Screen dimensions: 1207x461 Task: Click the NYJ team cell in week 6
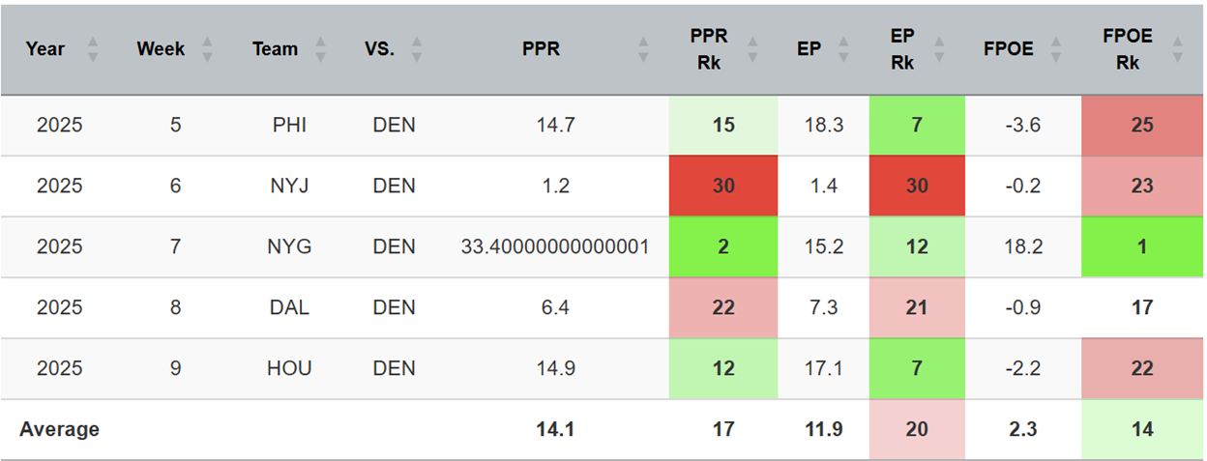(x=289, y=186)
